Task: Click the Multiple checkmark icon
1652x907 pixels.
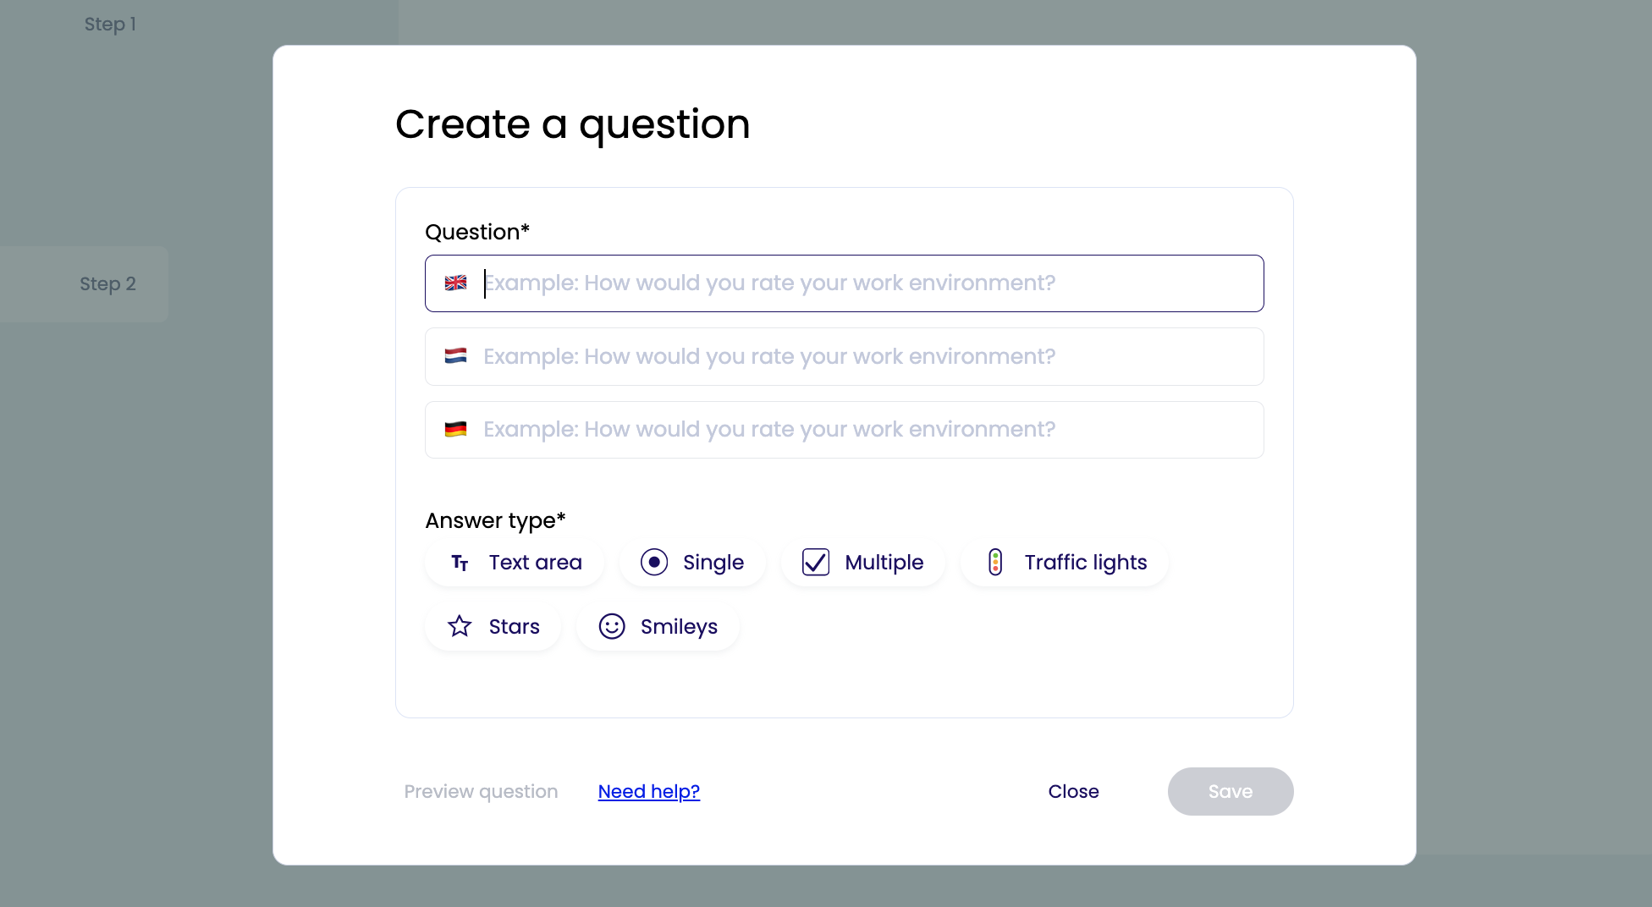Action: (x=816, y=563)
